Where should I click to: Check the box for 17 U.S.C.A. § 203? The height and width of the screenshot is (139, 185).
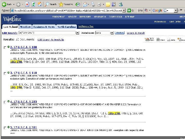(x=5, y=102)
